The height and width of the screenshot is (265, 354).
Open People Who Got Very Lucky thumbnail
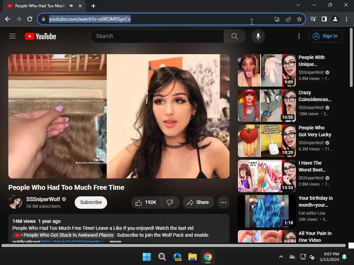tap(267, 141)
